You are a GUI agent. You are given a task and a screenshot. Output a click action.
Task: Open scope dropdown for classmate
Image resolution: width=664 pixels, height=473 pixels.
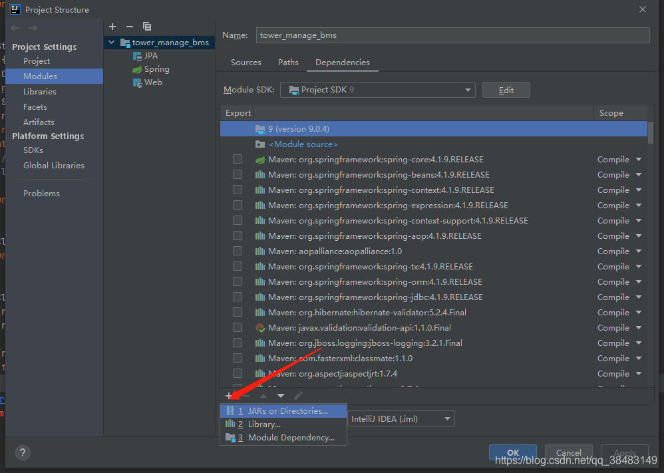pos(639,359)
